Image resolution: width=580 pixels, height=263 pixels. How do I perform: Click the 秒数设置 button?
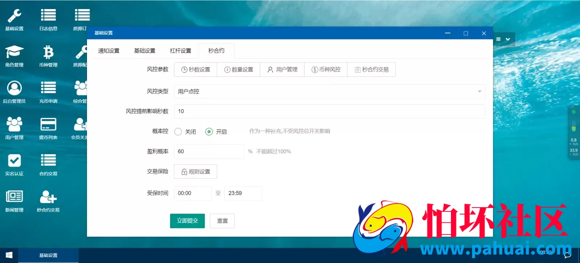pos(196,70)
